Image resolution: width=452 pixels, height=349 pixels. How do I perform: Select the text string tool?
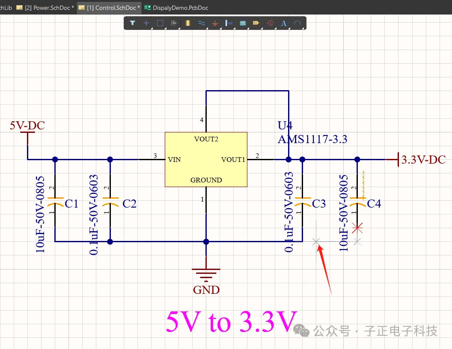click(x=284, y=23)
